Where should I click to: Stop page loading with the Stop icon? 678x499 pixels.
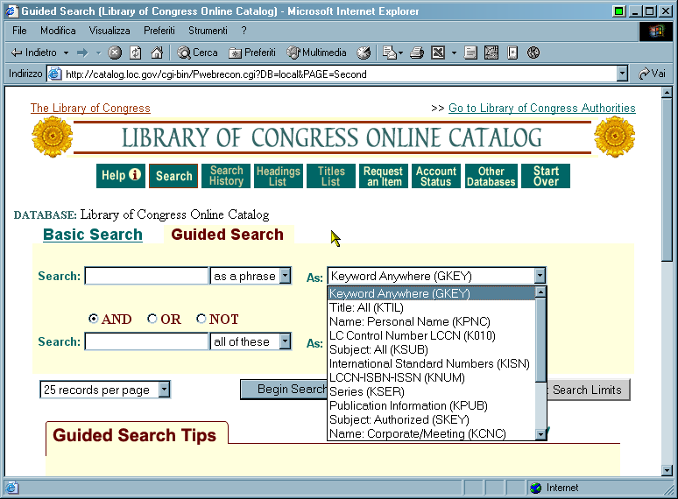115,53
